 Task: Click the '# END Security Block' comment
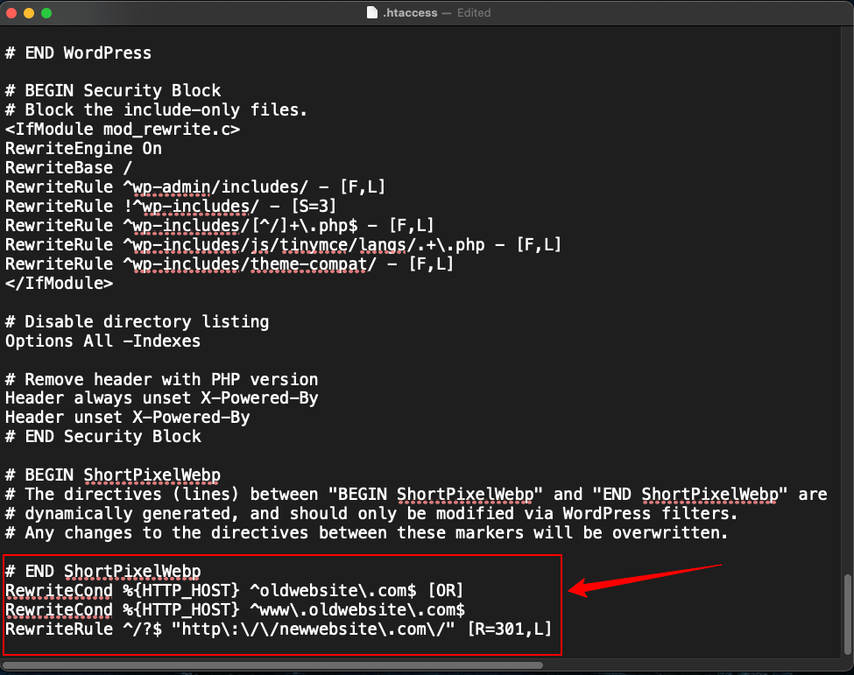[x=103, y=437]
